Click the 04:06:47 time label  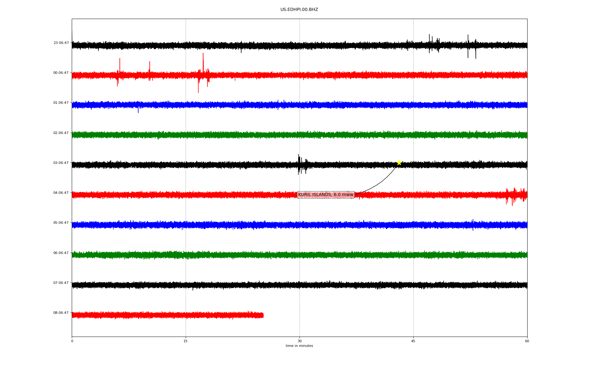[x=61, y=193]
